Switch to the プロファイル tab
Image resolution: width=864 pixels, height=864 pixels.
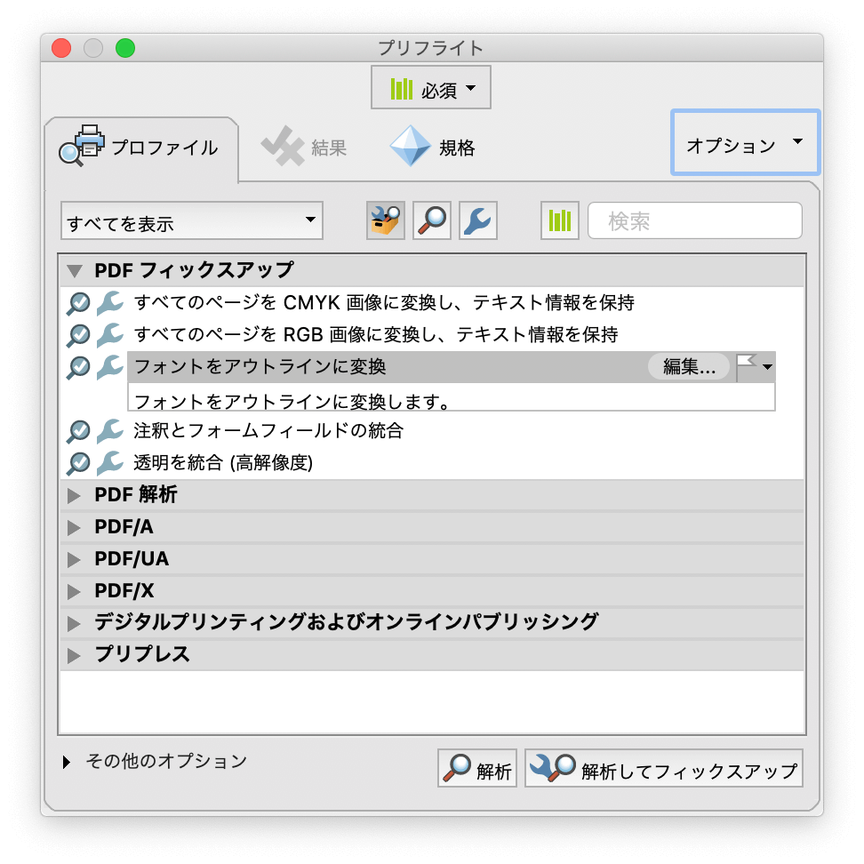140,148
